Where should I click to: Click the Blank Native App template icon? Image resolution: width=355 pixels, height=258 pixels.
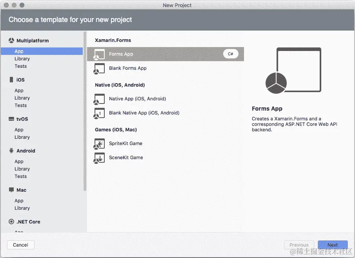(99, 113)
